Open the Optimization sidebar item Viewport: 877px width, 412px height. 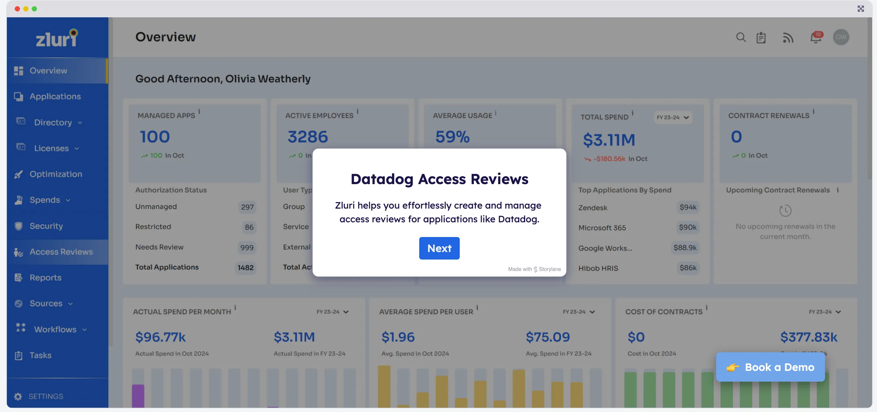(56, 174)
